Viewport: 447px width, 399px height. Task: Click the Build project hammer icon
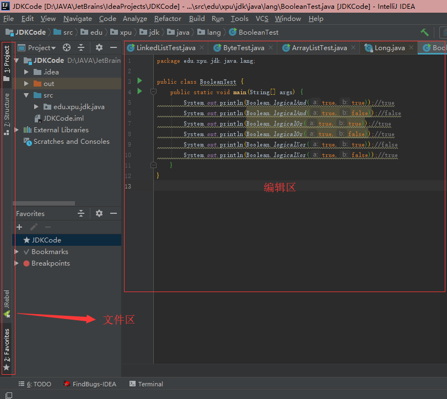pyautogui.click(x=424, y=32)
